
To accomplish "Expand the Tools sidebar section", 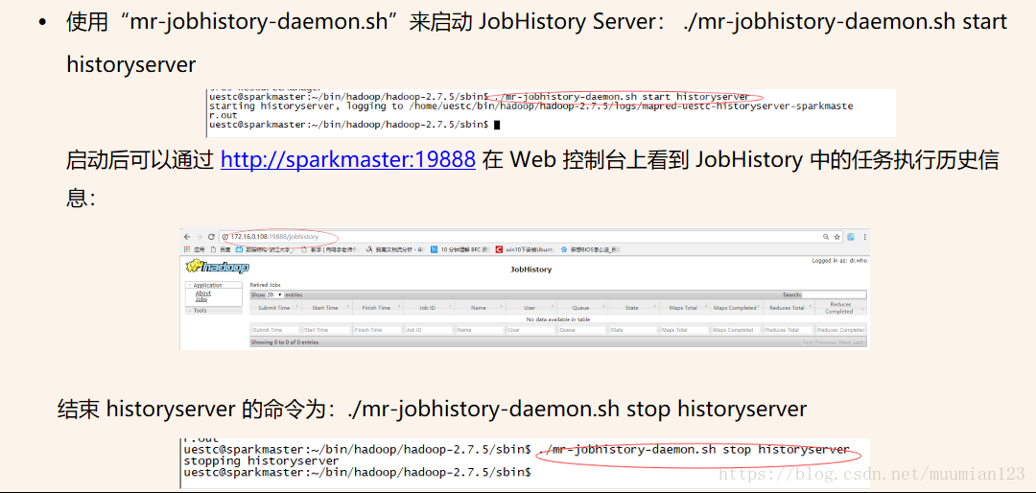I will [x=215, y=310].
